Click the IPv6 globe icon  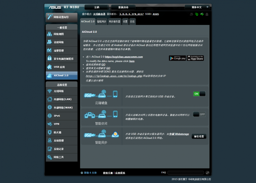[x=50, y=116]
